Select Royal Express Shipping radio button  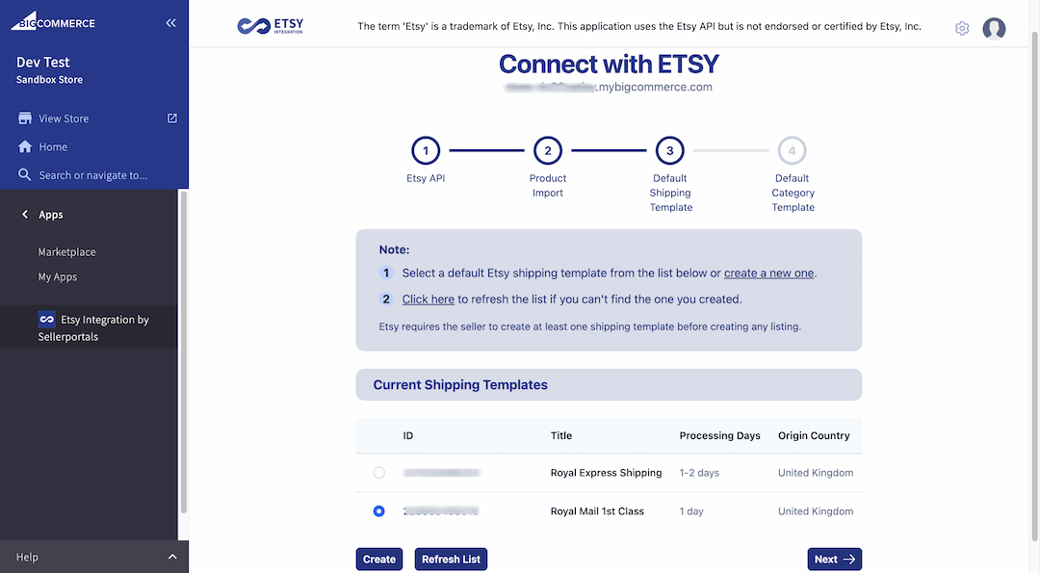pos(378,473)
